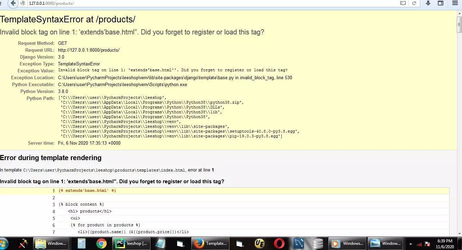Switch to the first Windows taskbar window
Image resolution: width=462 pixels, height=250 pixels.
(51, 243)
